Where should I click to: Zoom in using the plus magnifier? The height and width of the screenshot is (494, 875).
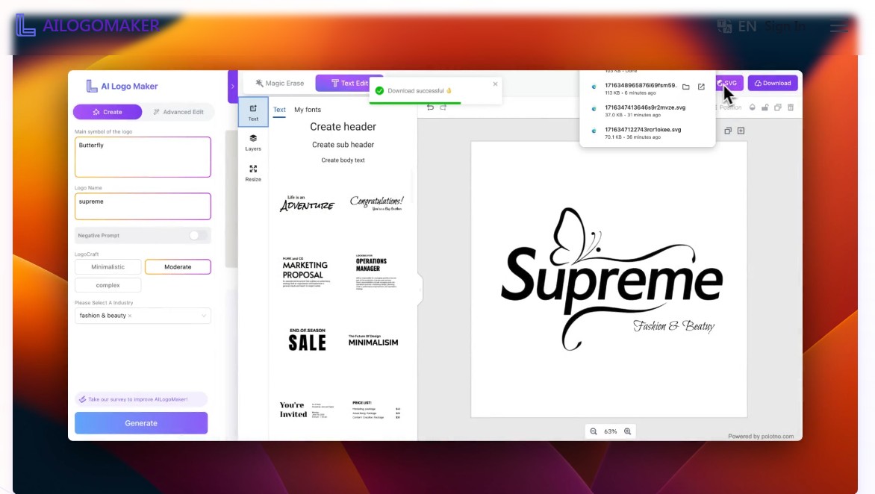(x=628, y=431)
